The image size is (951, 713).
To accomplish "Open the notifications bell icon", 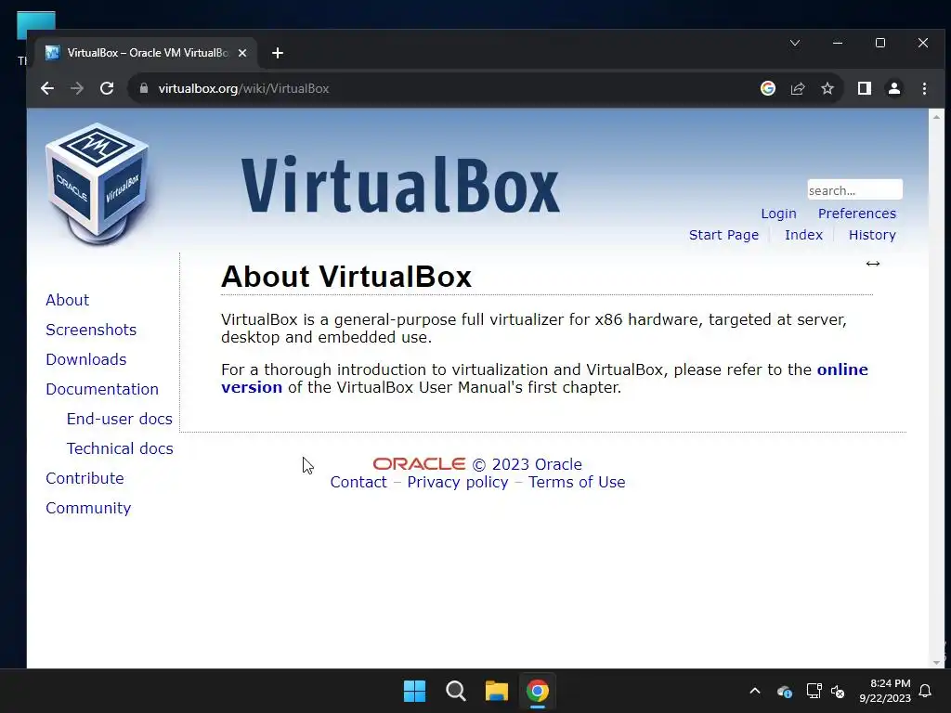I will point(926,691).
